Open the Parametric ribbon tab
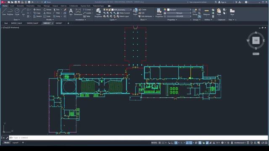The image size is (269, 151). tap(30, 6)
